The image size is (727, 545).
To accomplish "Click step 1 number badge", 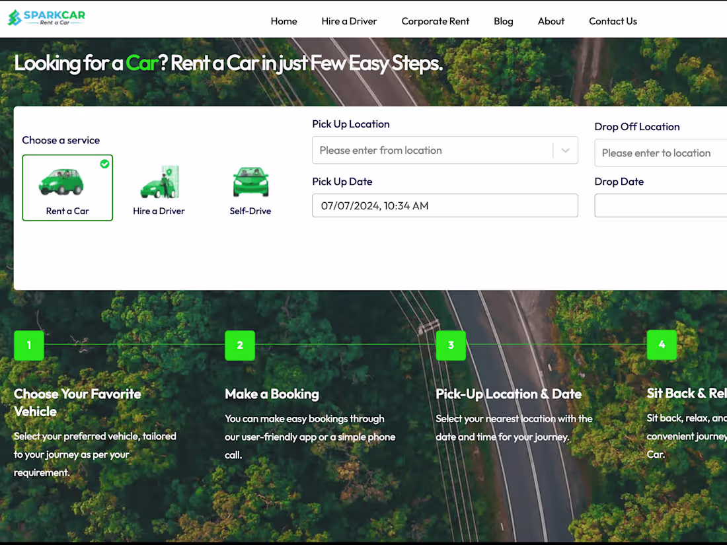I will point(28,345).
